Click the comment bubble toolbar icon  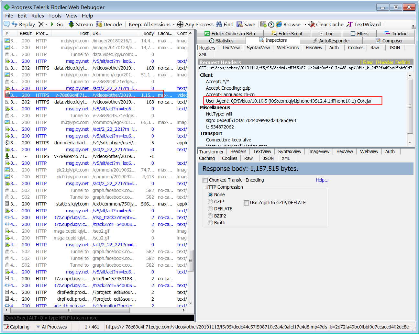7,24
